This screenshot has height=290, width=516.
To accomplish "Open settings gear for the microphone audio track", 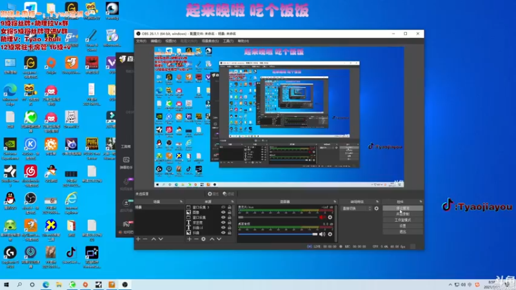I will click(x=330, y=217).
